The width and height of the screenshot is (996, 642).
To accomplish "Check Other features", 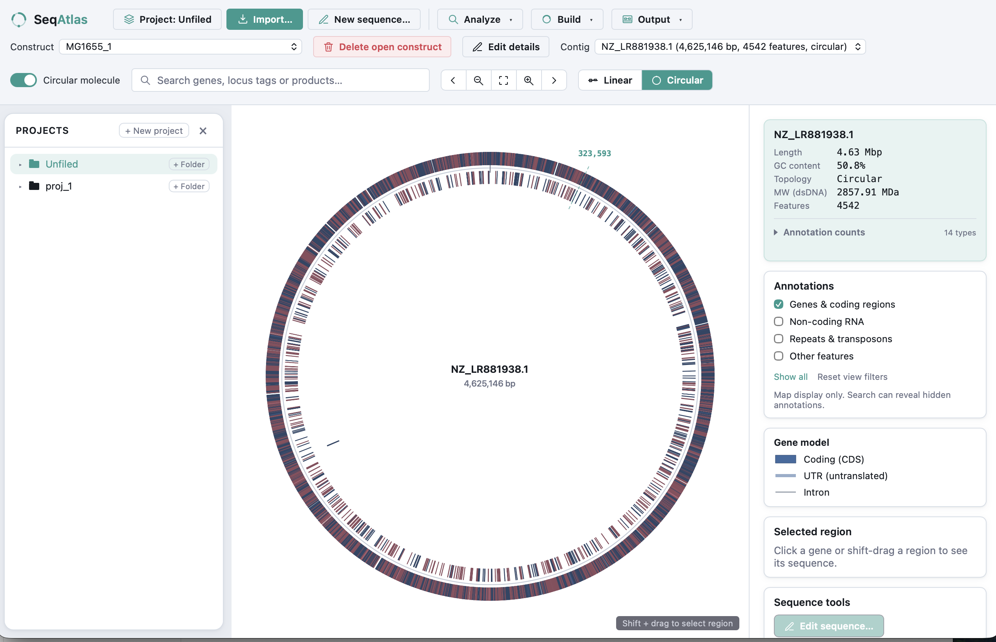I will (x=778, y=356).
